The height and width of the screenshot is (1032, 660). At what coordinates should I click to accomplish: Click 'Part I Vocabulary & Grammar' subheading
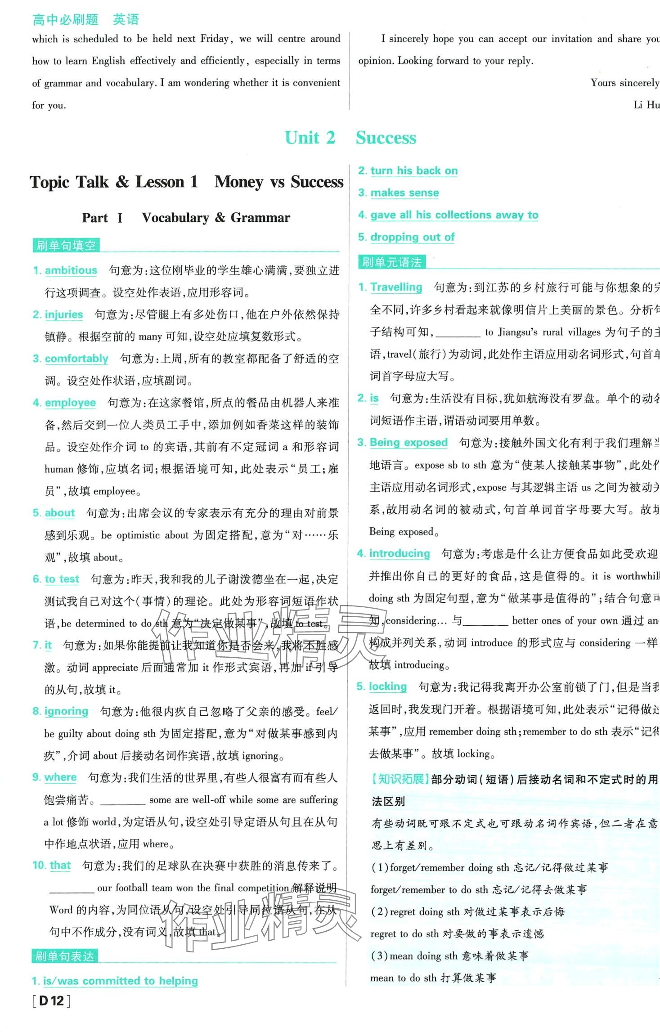tap(186, 218)
